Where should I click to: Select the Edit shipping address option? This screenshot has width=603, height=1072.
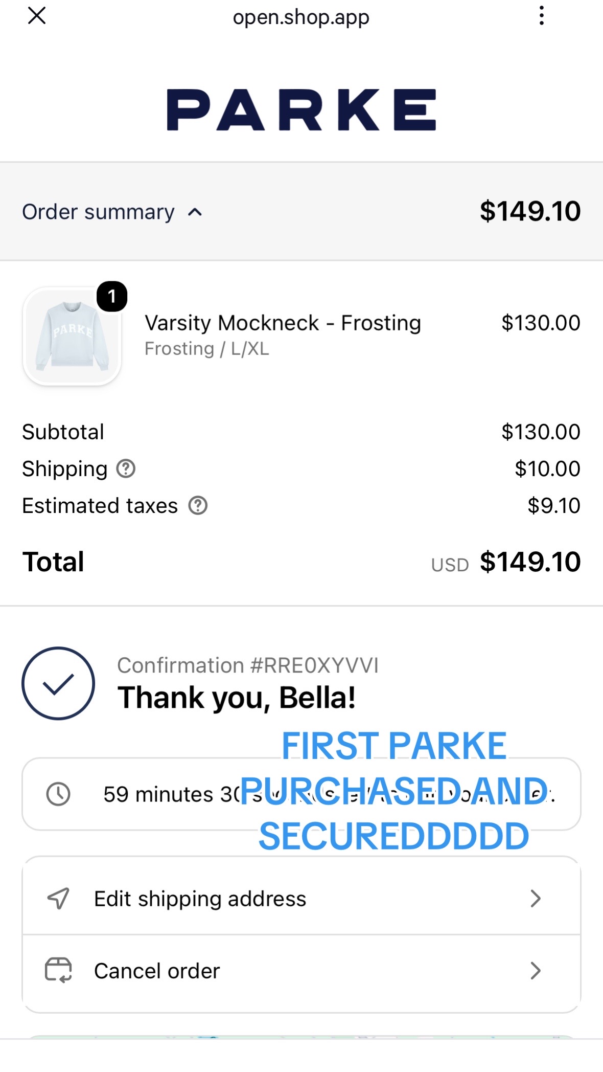click(x=301, y=899)
